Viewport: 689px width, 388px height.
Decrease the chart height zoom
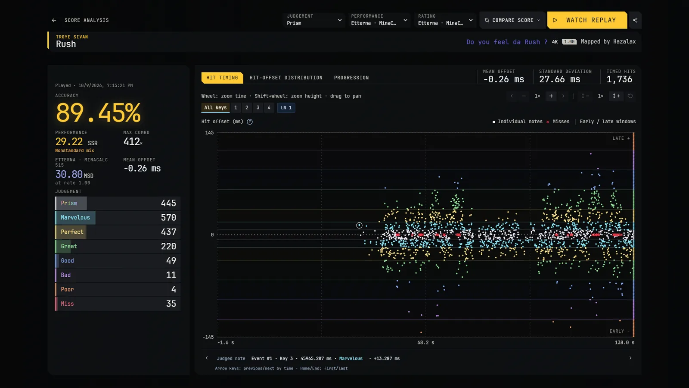coord(585,96)
